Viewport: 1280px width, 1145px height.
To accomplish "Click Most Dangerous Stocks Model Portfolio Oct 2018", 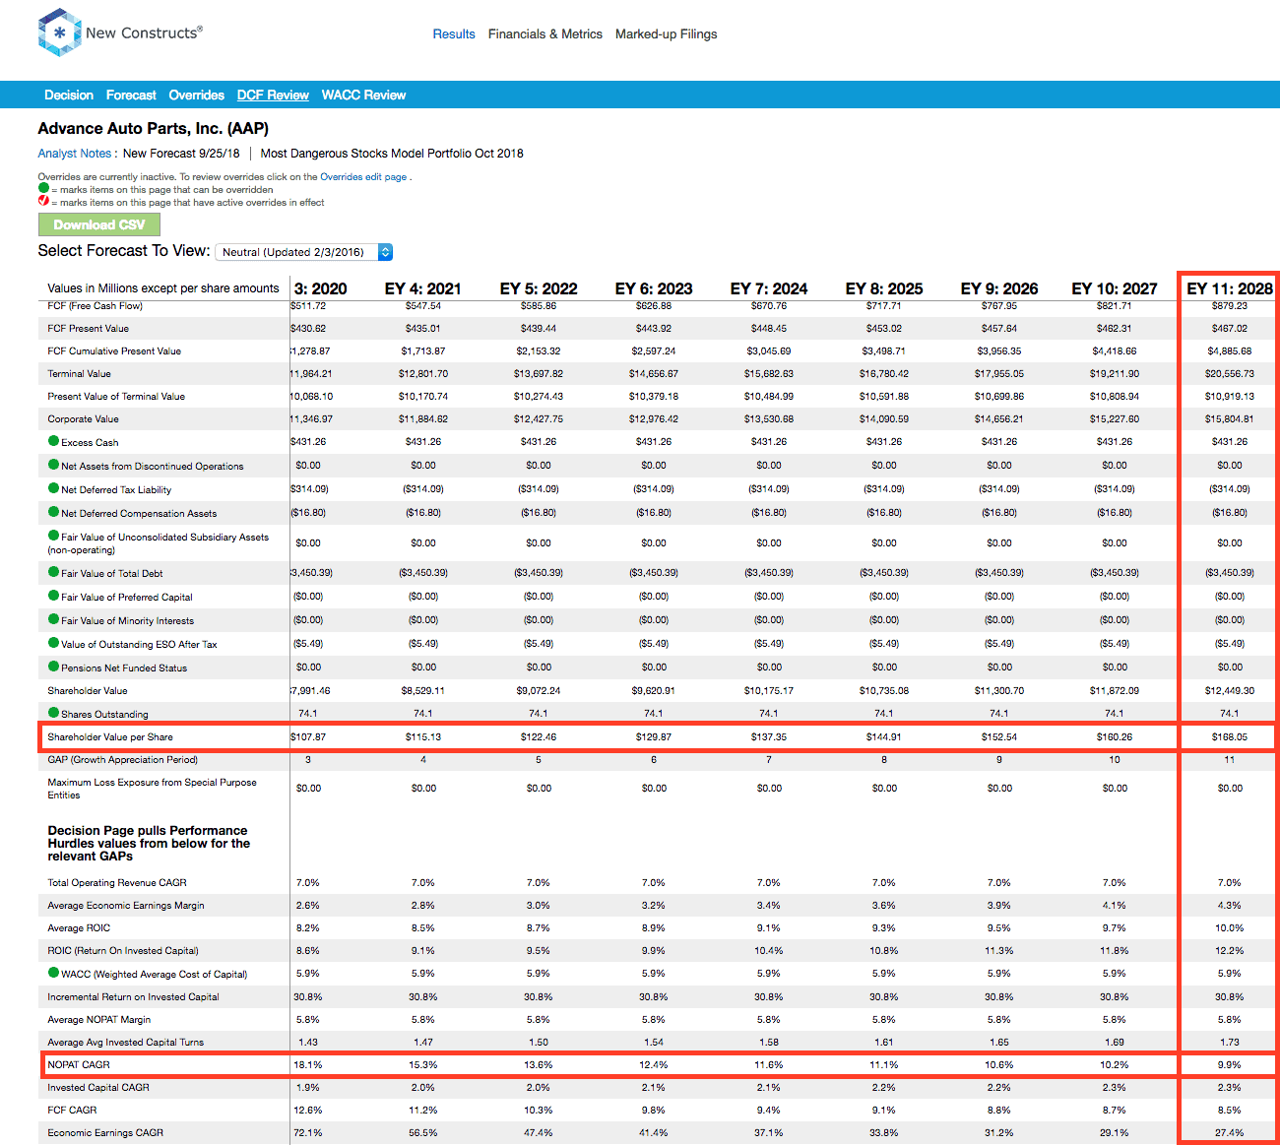I will click(x=392, y=153).
